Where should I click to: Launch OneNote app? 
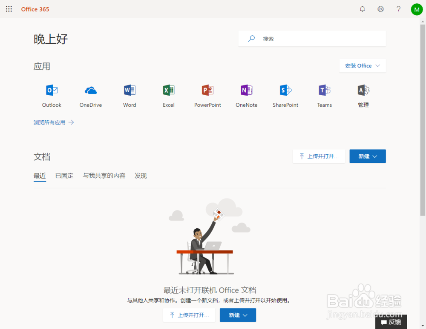pos(246,96)
